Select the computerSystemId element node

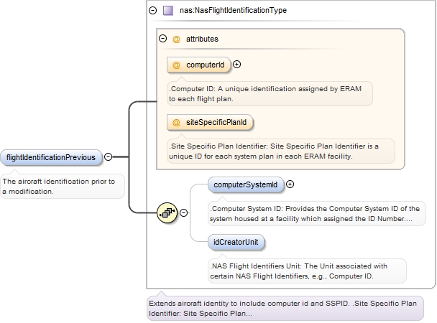245,185
